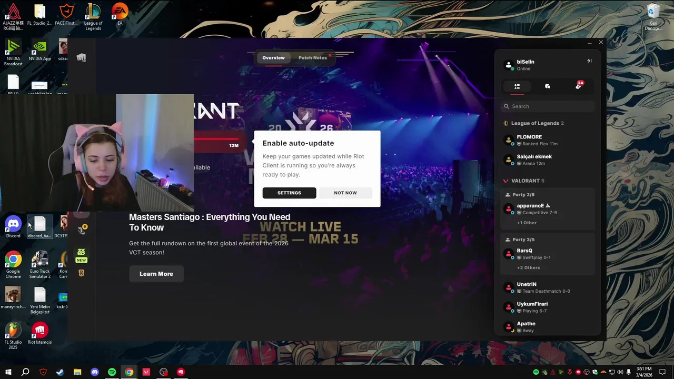Collapse the social panel arrow icon
The height and width of the screenshot is (379, 674).
(x=589, y=61)
